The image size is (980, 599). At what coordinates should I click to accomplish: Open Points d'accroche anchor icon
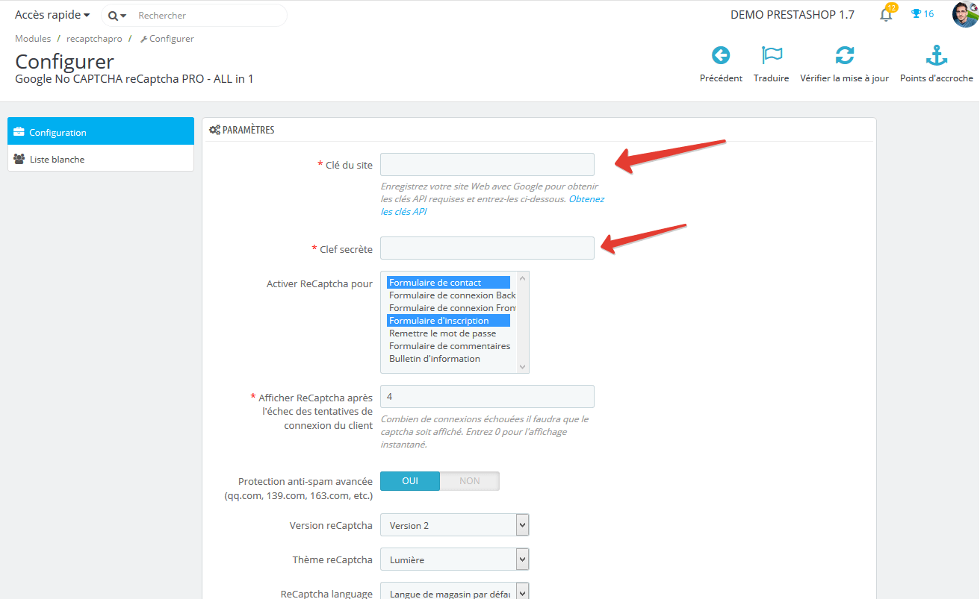pyautogui.click(x=937, y=55)
